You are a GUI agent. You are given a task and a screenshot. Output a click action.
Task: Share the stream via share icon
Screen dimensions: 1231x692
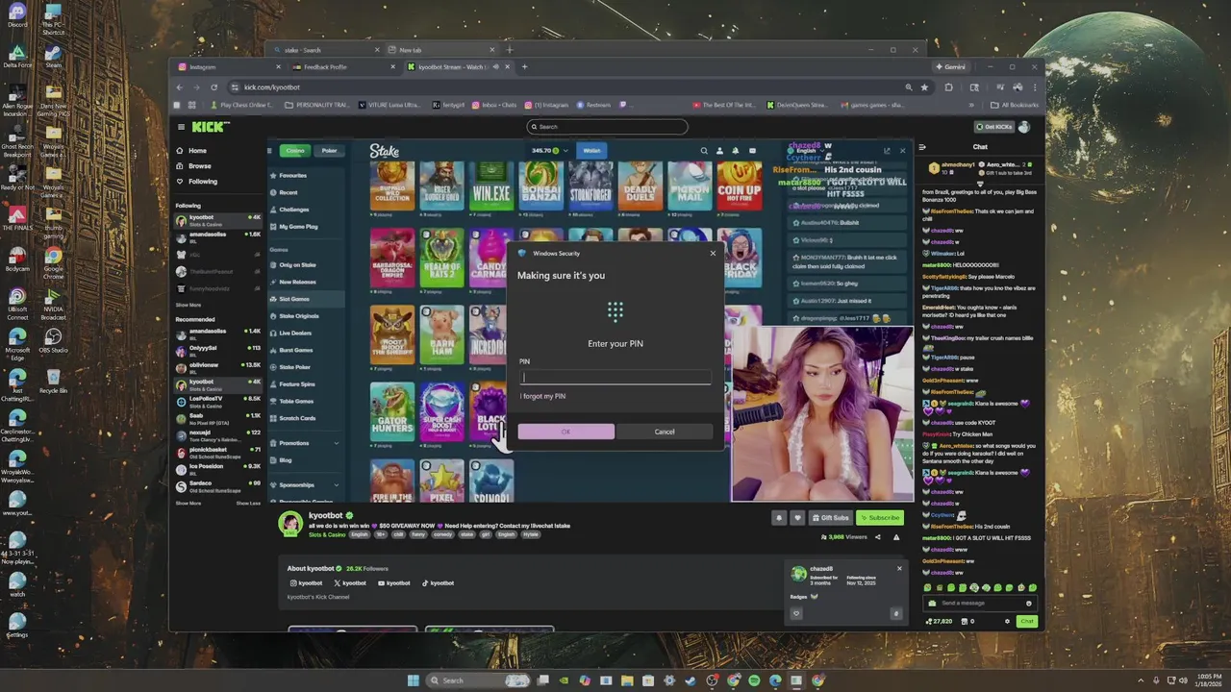(877, 537)
